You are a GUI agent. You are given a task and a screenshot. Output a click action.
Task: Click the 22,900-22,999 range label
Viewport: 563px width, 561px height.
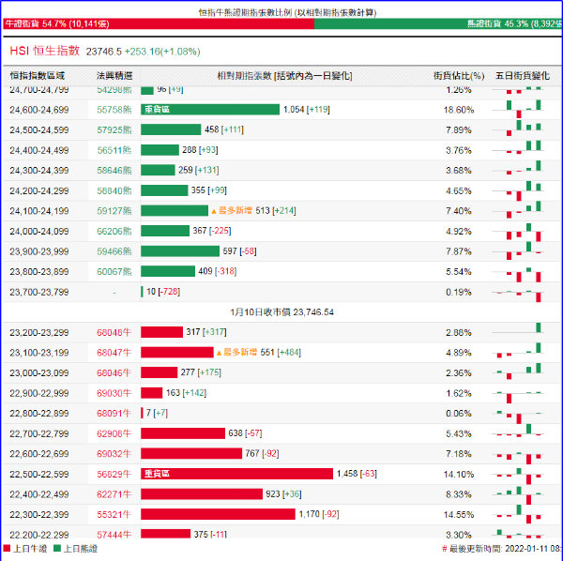pos(39,393)
